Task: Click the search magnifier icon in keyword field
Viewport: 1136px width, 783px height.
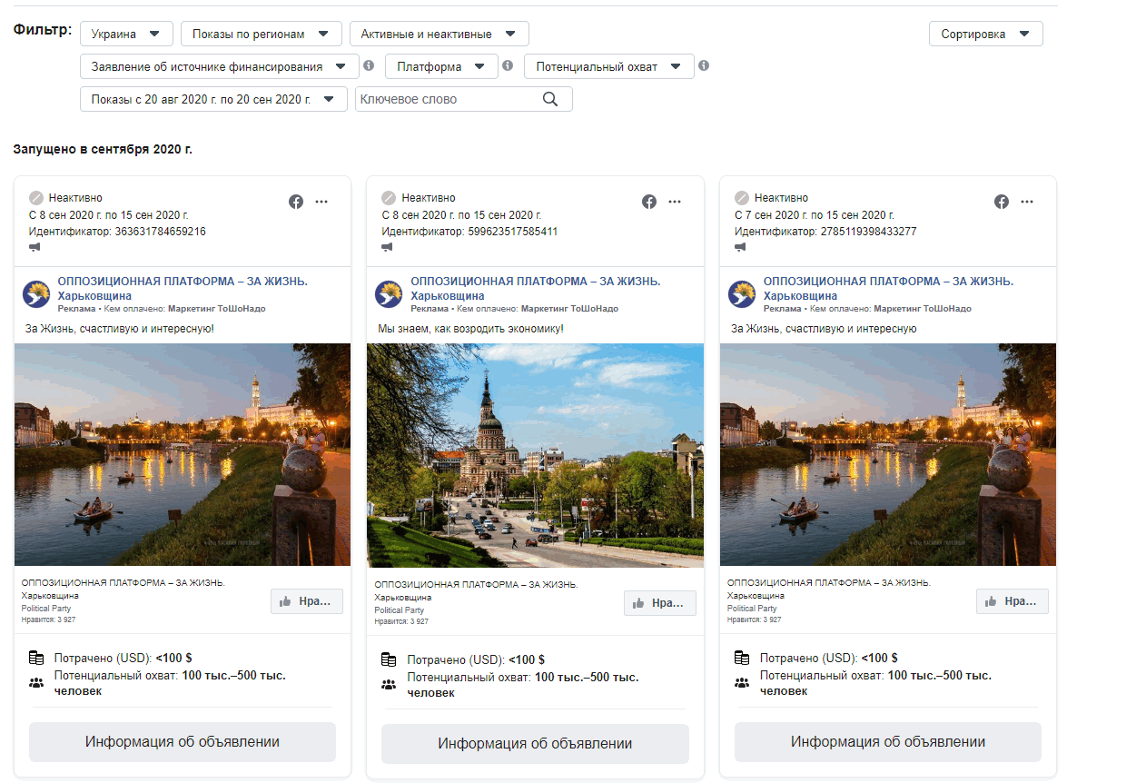Action: point(549,99)
